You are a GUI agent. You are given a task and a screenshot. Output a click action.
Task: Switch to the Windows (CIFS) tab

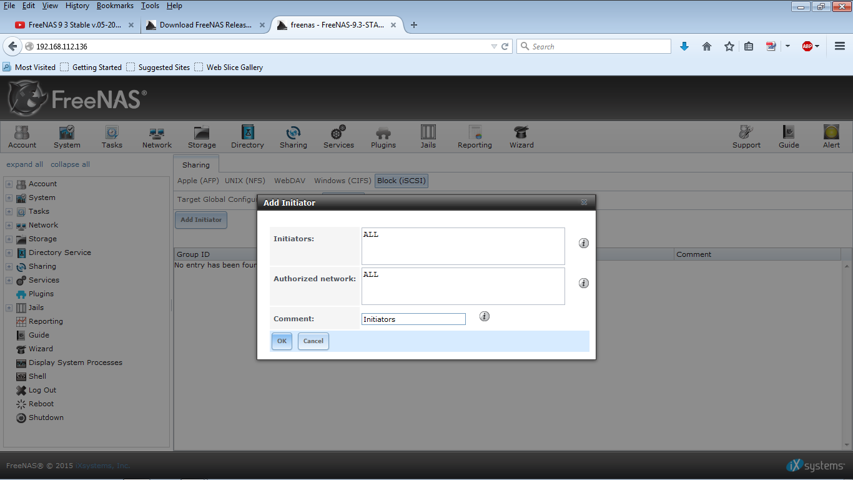(x=342, y=181)
